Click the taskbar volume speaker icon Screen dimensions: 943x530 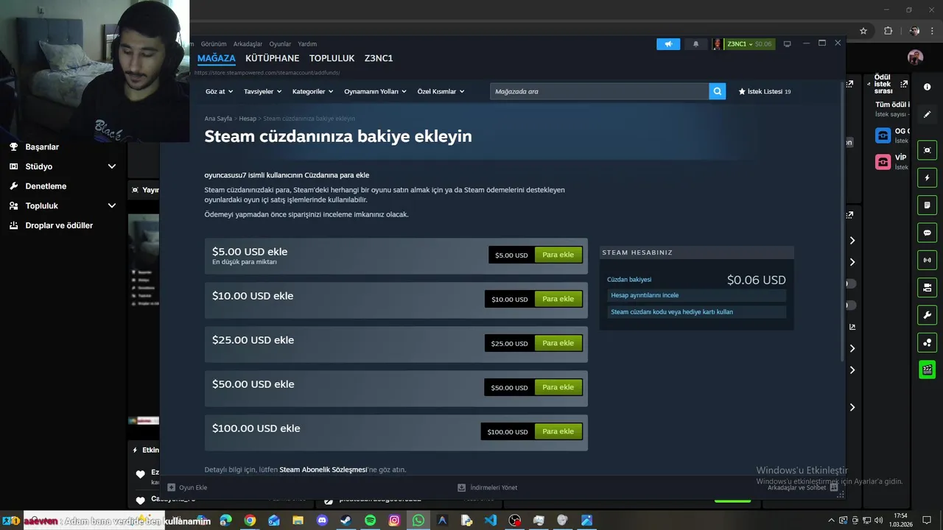point(878,520)
